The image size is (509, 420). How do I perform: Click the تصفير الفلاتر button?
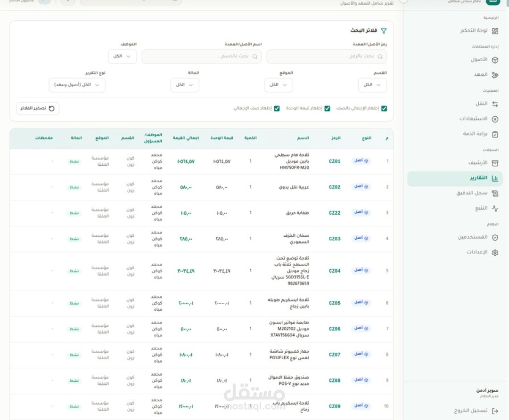click(38, 108)
